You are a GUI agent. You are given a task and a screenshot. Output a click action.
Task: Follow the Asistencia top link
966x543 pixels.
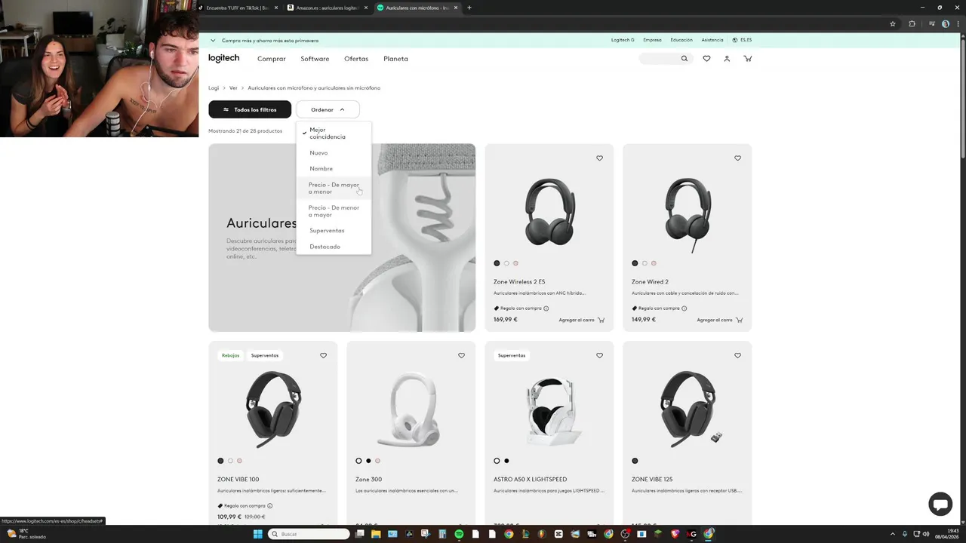(x=712, y=40)
